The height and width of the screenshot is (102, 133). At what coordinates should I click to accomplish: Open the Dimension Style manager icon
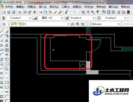click(35, 18)
